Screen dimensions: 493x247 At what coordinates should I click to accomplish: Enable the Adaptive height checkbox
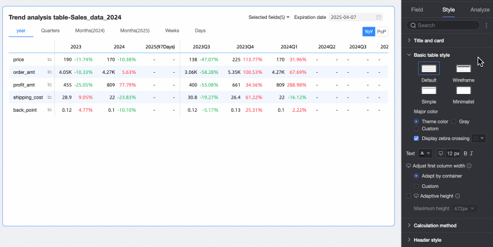click(410, 196)
